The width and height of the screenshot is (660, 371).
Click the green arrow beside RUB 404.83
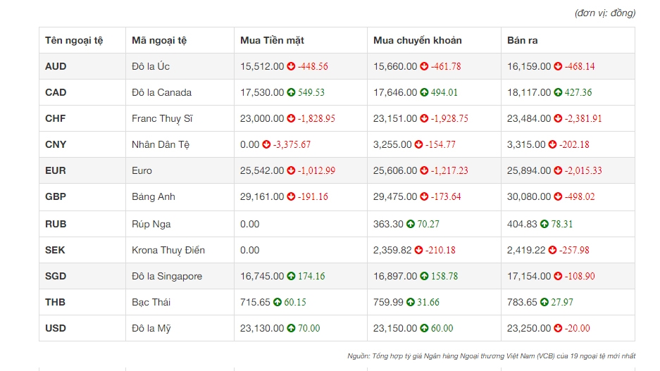pos(544,224)
